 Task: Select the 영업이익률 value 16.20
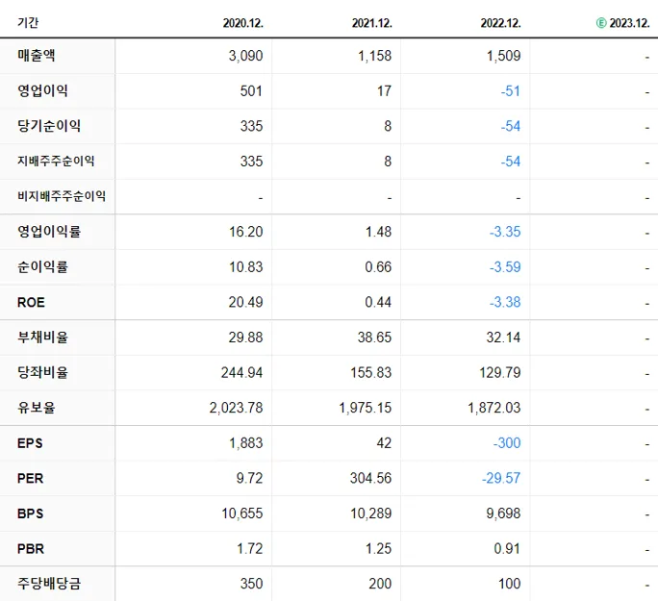[x=245, y=232]
